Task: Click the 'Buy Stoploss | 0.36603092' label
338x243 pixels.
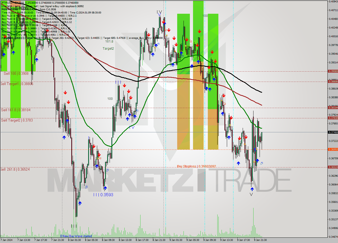Action: tap(196, 166)
